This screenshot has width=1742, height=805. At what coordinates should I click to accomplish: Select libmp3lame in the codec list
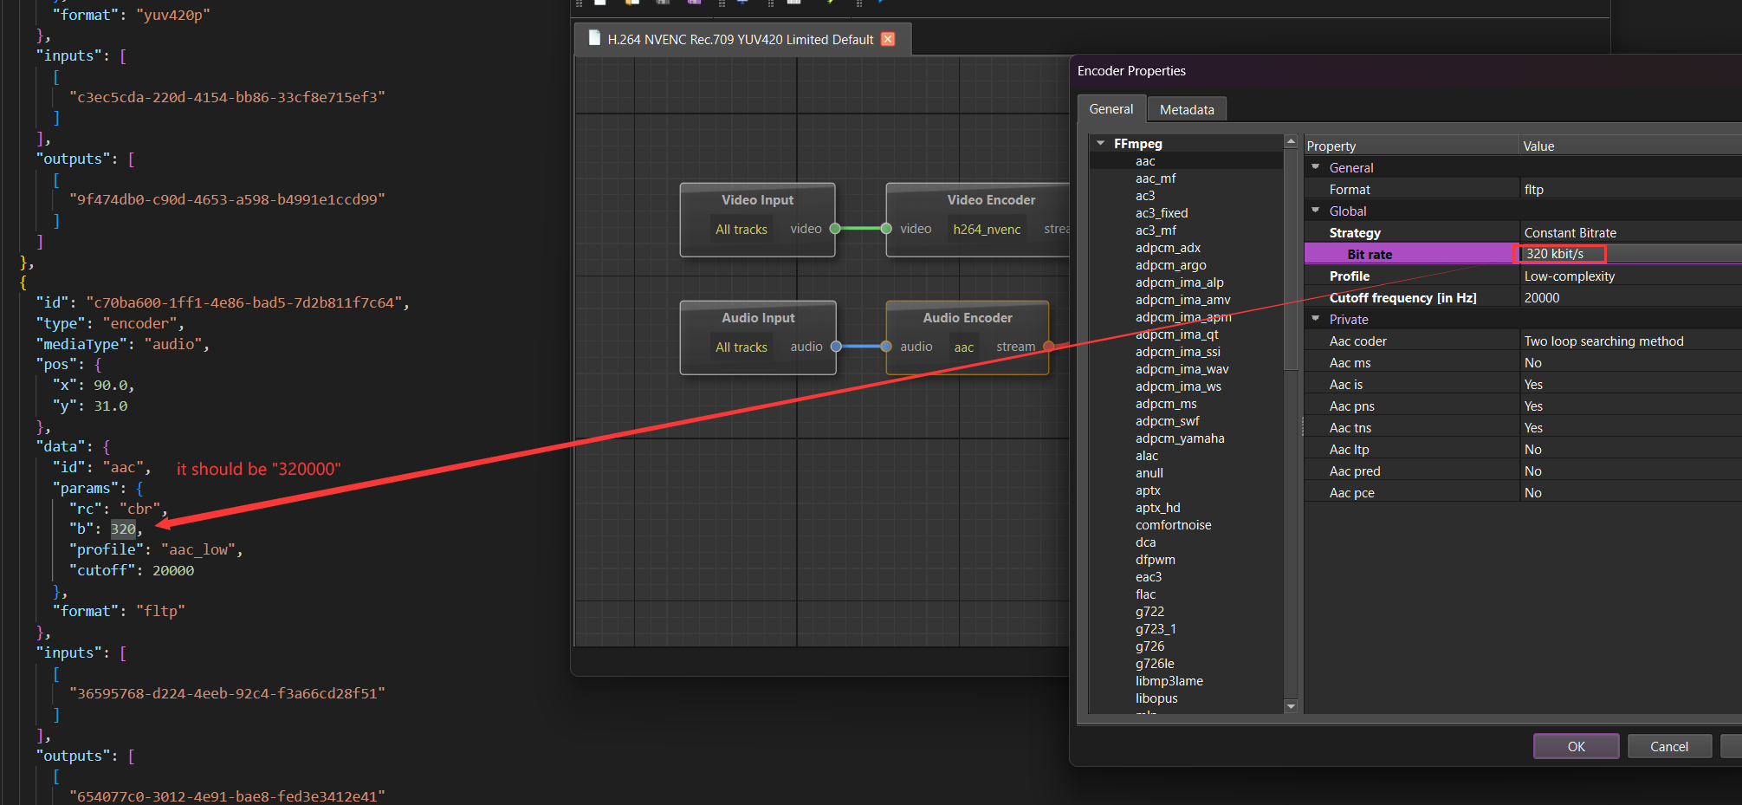(x=1169, y=681)
